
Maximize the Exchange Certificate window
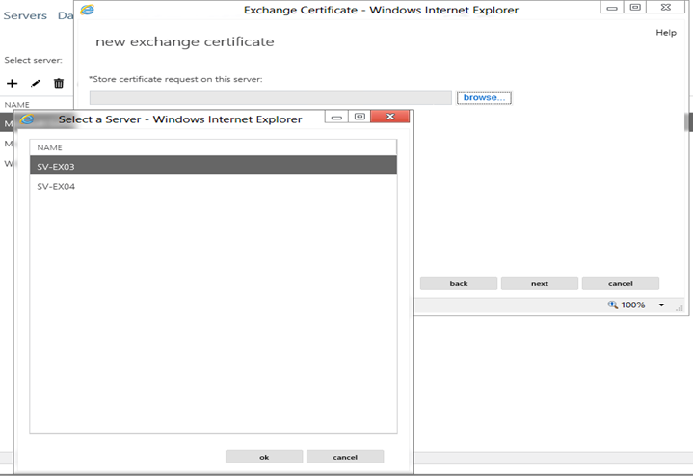(635, 7)
